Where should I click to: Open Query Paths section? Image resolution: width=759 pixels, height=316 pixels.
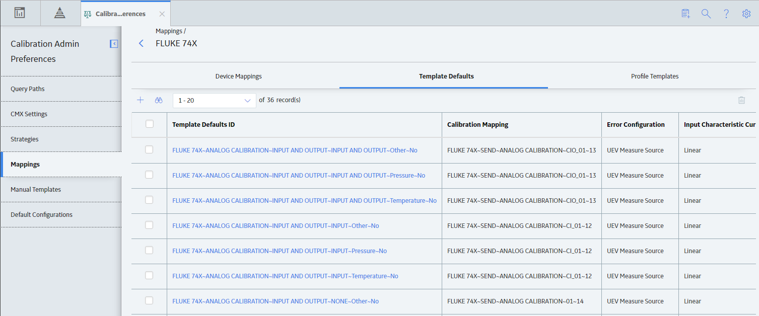coord(60,89)
